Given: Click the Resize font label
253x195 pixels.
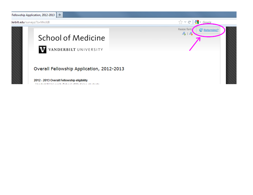Looking at the screenshot, I should [x=185, y=29].
